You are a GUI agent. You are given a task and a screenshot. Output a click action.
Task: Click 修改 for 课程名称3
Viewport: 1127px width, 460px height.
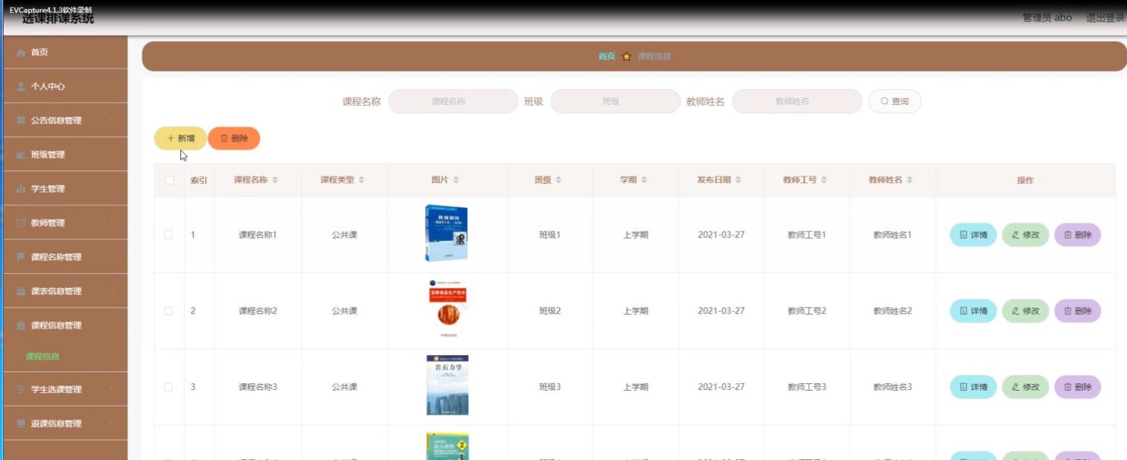[x=1025, y=387]
